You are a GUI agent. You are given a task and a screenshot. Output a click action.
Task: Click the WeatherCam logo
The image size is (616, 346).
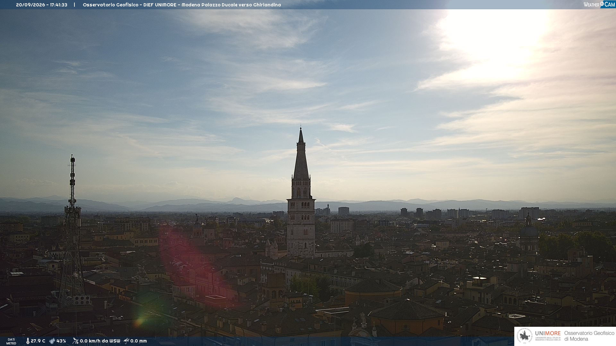(x=599, y=4)
